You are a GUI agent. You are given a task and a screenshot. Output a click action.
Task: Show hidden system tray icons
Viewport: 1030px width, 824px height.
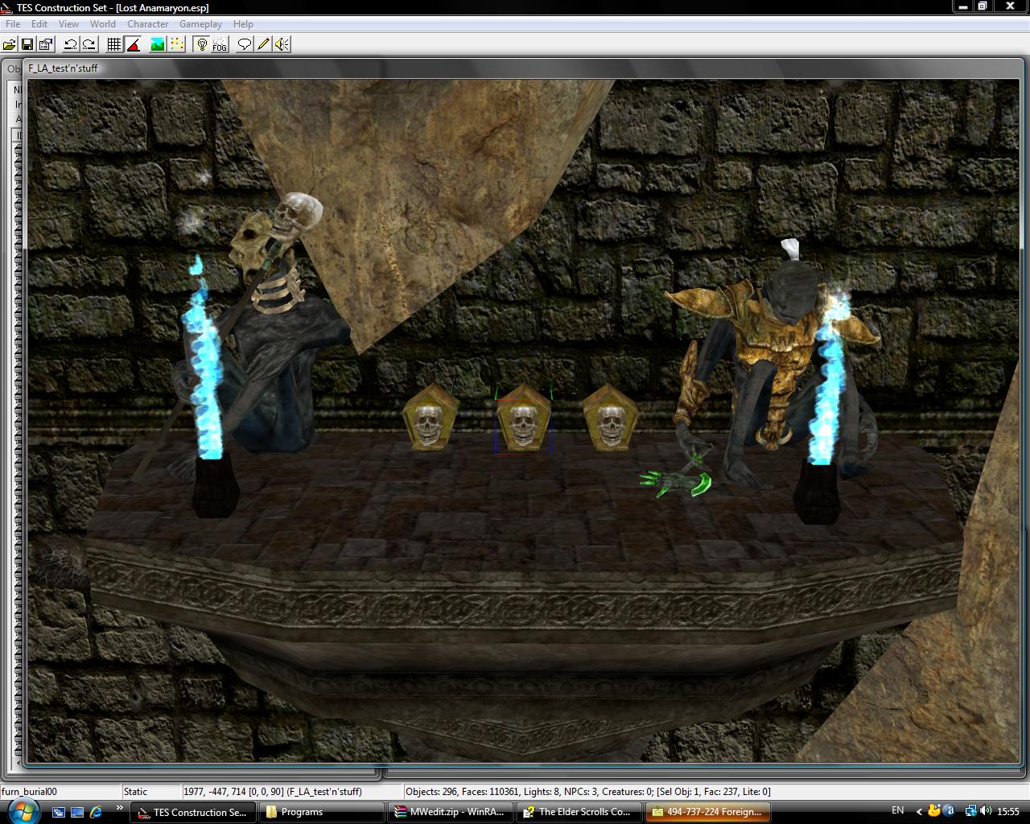tap(919, 811)
